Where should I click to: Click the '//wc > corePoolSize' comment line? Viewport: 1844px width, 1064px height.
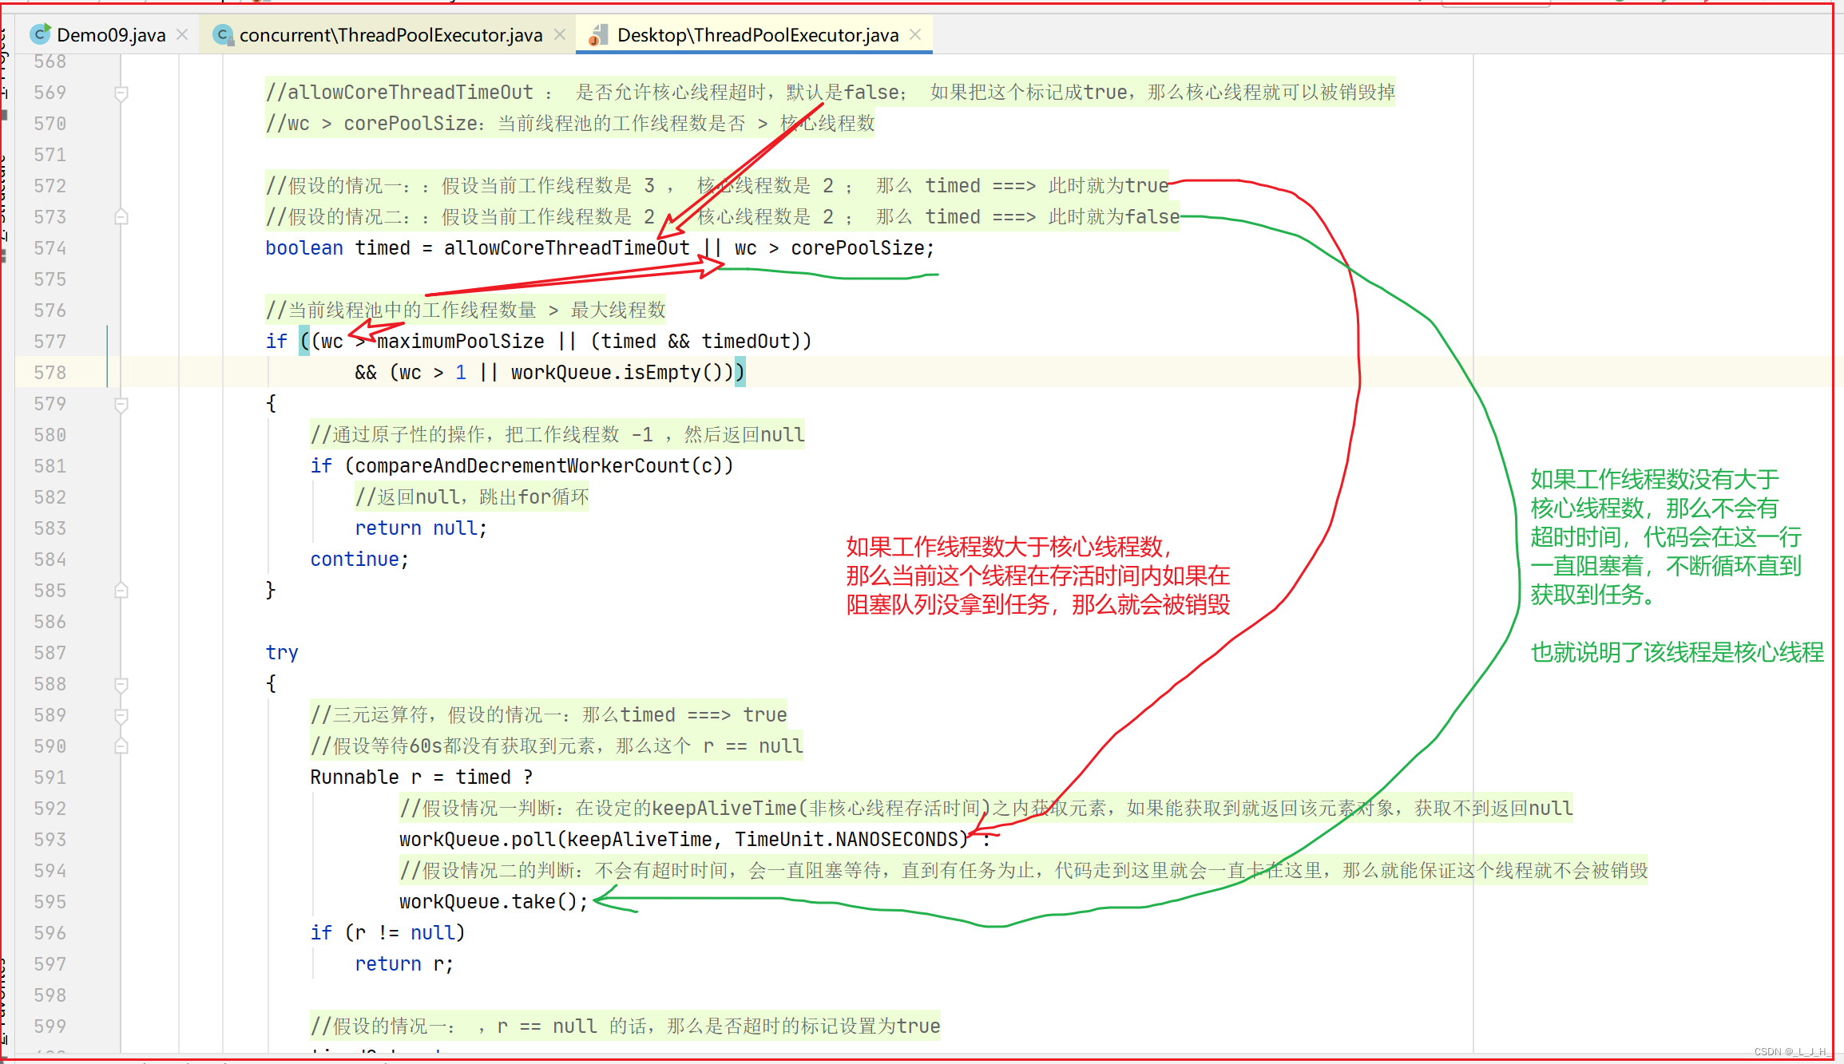coord(570,124)
